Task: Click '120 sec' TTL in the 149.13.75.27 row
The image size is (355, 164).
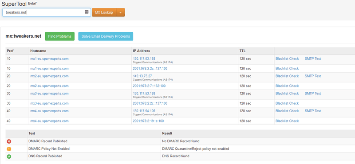Action: [x=245, y=76]
